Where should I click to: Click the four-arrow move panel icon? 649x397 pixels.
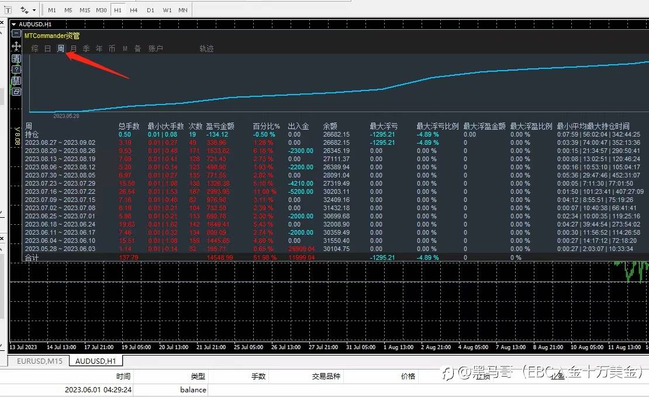pyautogui.click(x=16, y=46)
